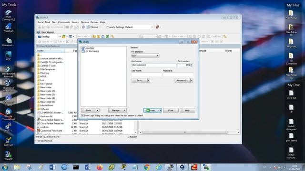Open the Queue dropdown arrow in toolbar
Viewport: 305px width, 171px height.
(100, 27)
